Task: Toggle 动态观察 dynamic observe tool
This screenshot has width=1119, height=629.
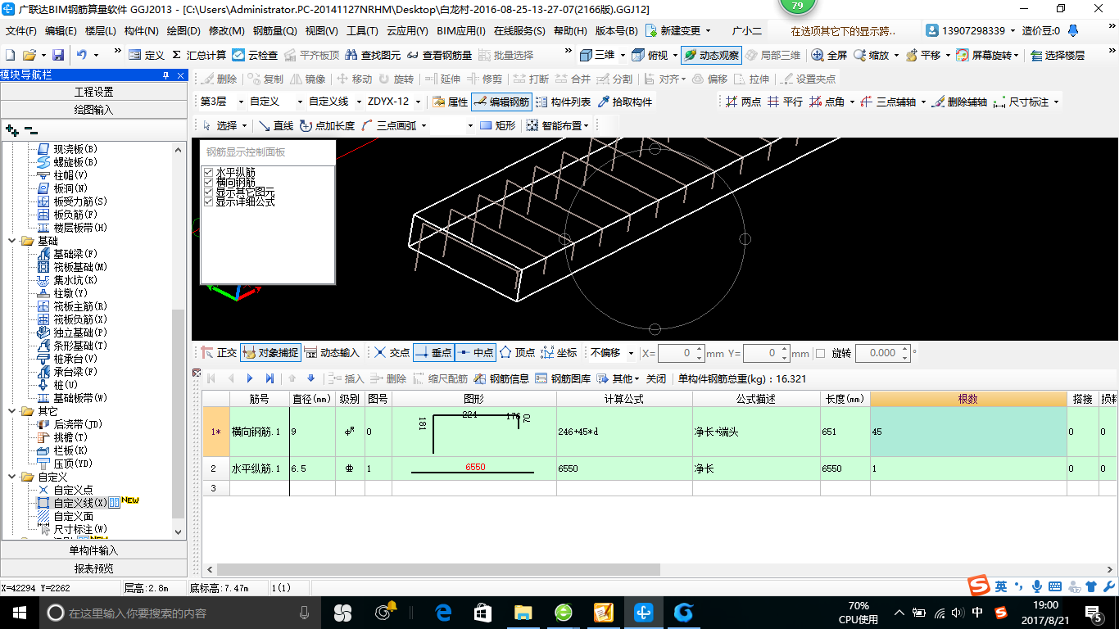Action: [711, 56]
